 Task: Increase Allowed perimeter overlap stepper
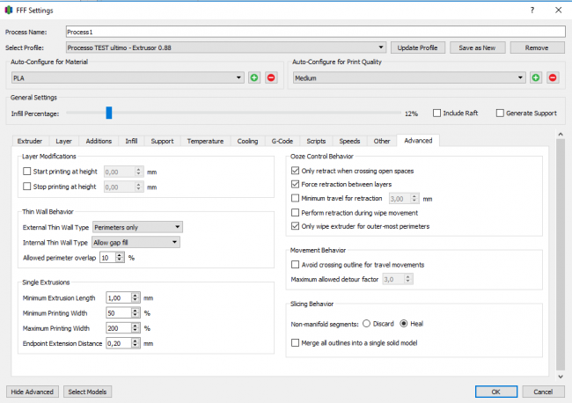[121, 254]
